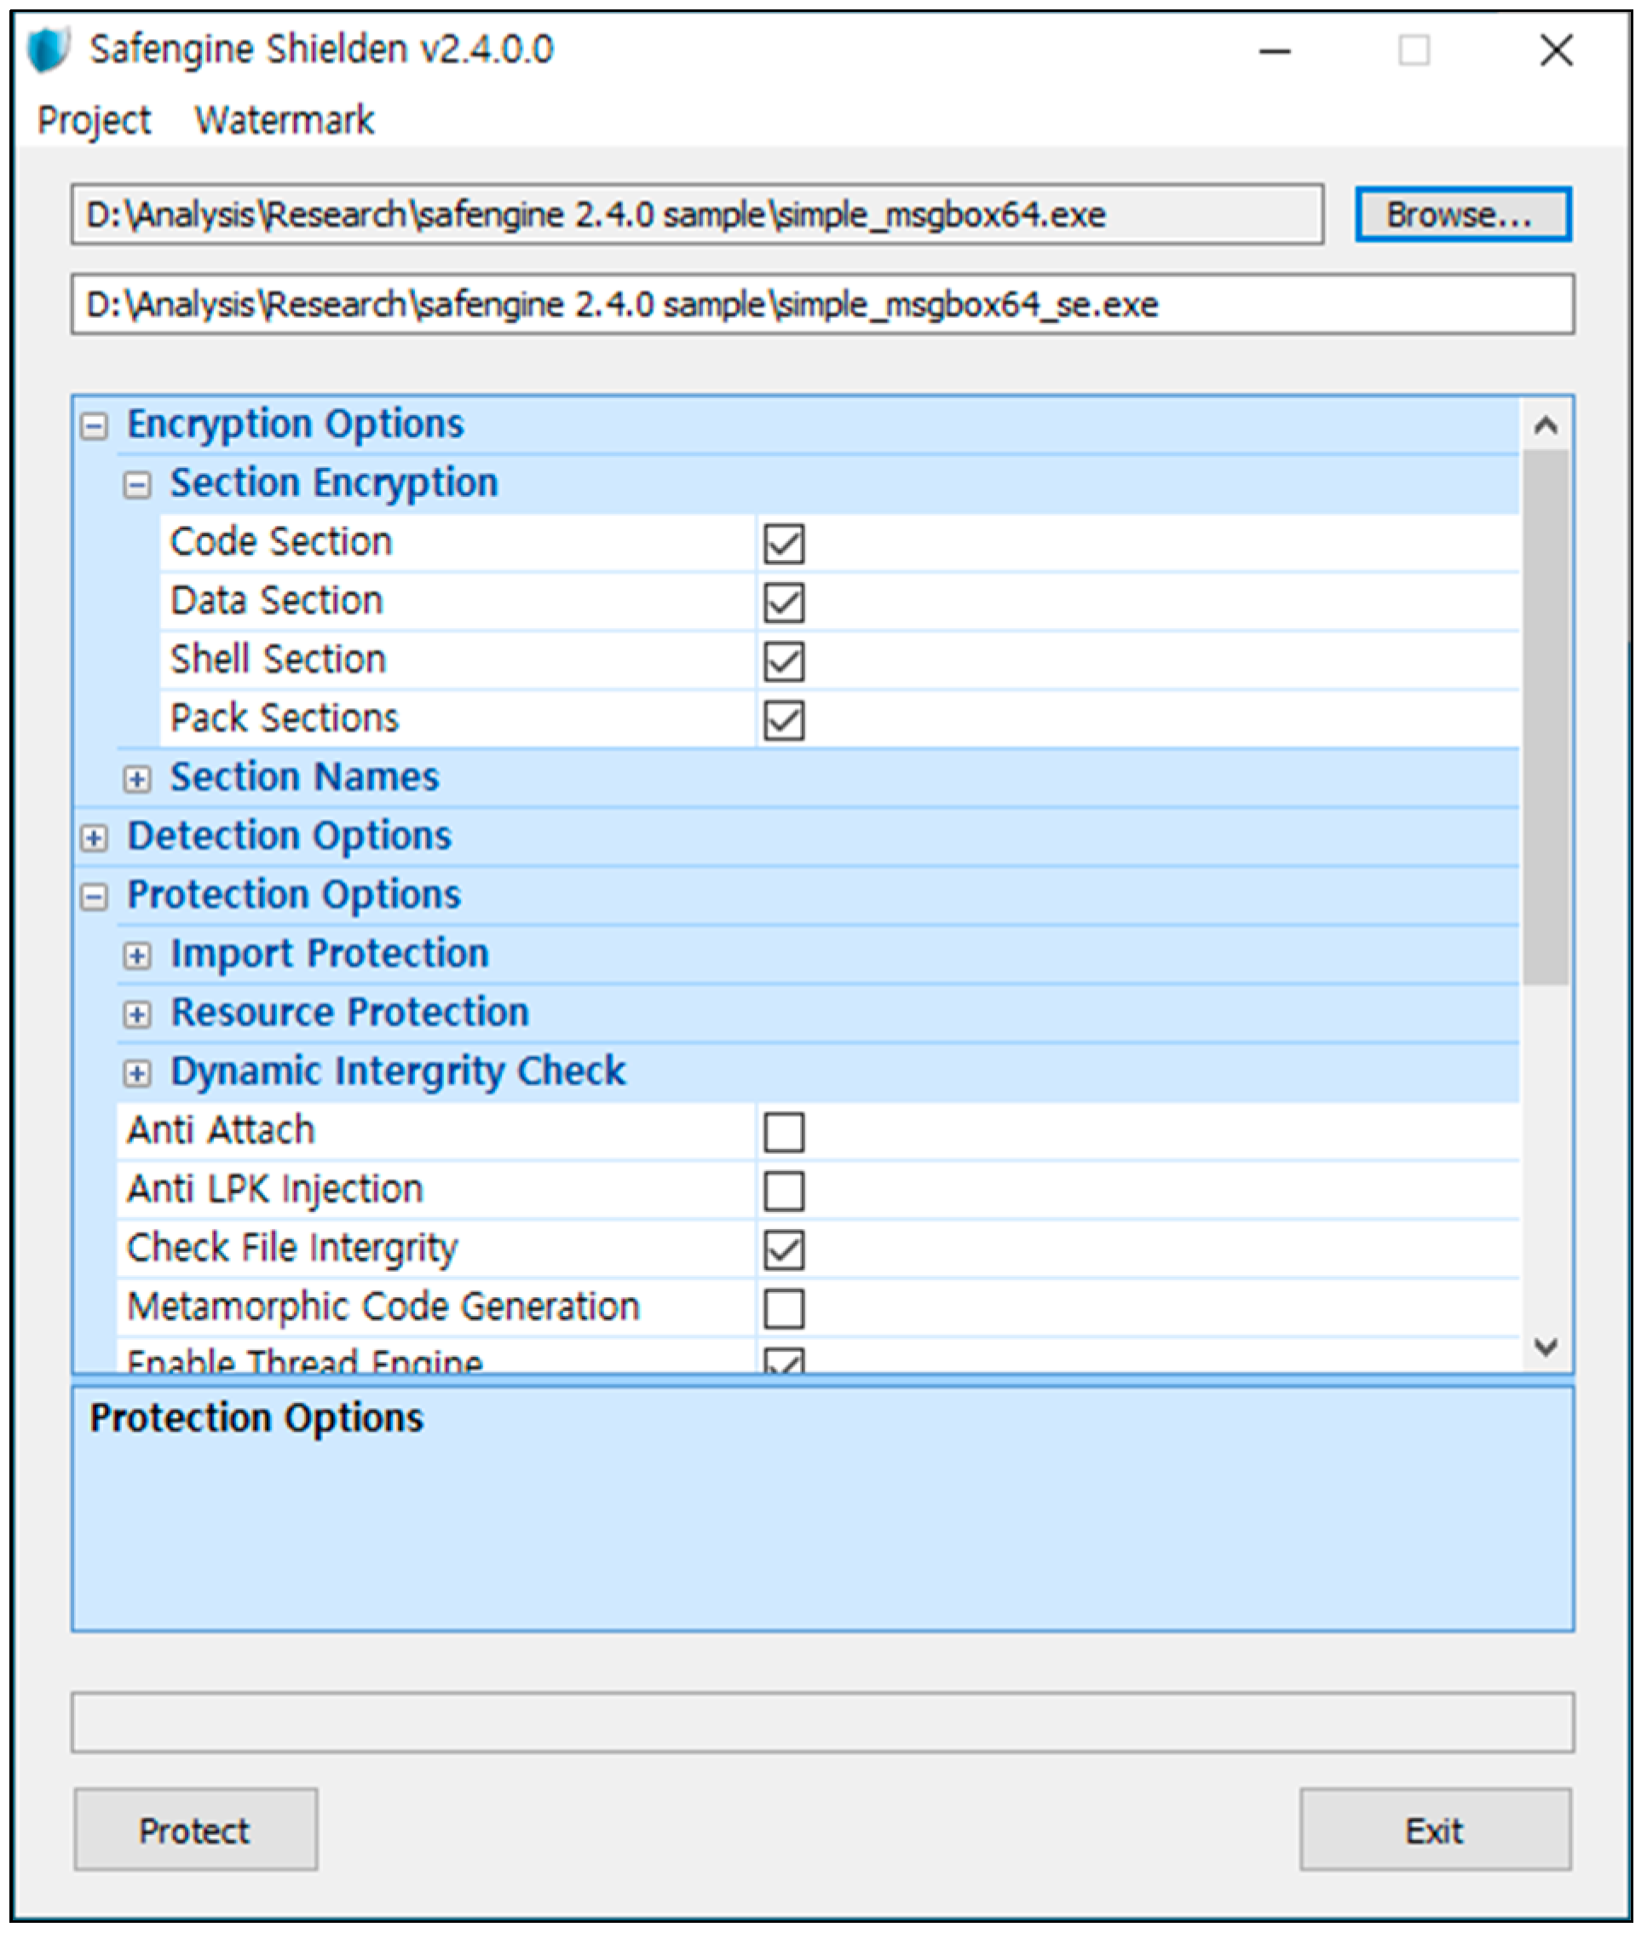Expand the Detection Options group
The height and width of the screenshot is (1939, 1647).
click(94, 838)
